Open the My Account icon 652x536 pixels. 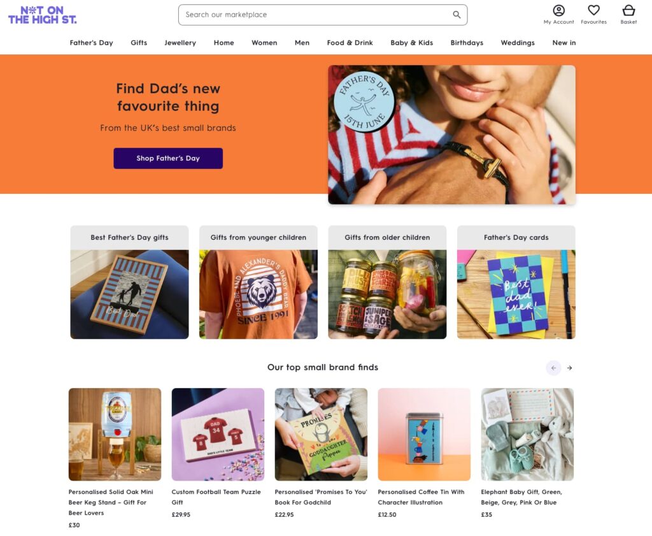(558, 10)
